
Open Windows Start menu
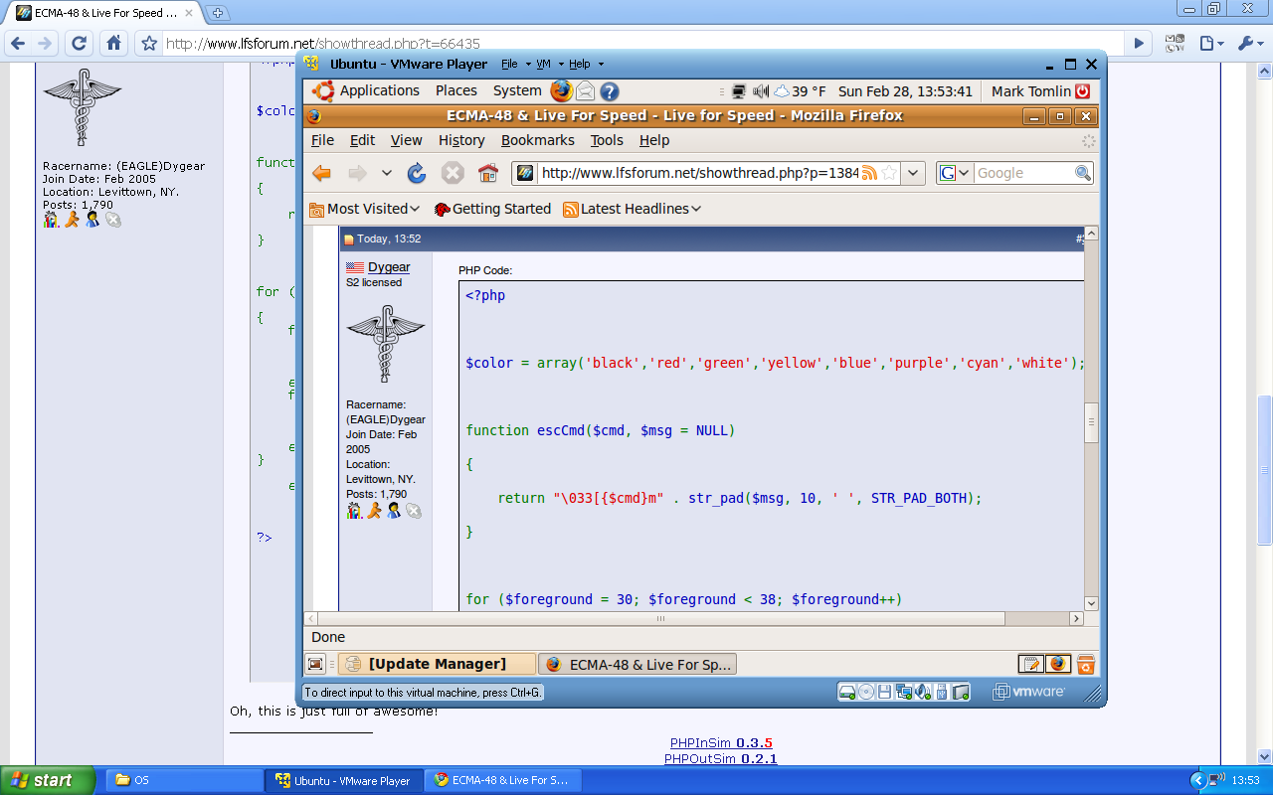[48, 780]
